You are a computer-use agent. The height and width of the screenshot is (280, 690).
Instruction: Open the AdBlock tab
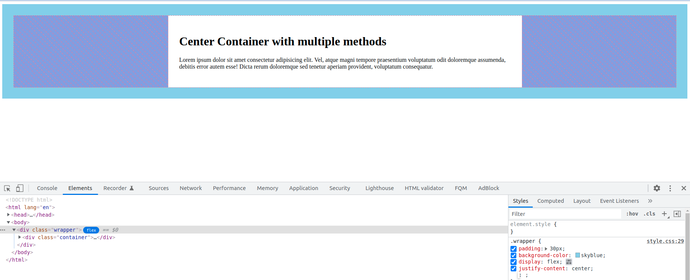coord(489,188)
